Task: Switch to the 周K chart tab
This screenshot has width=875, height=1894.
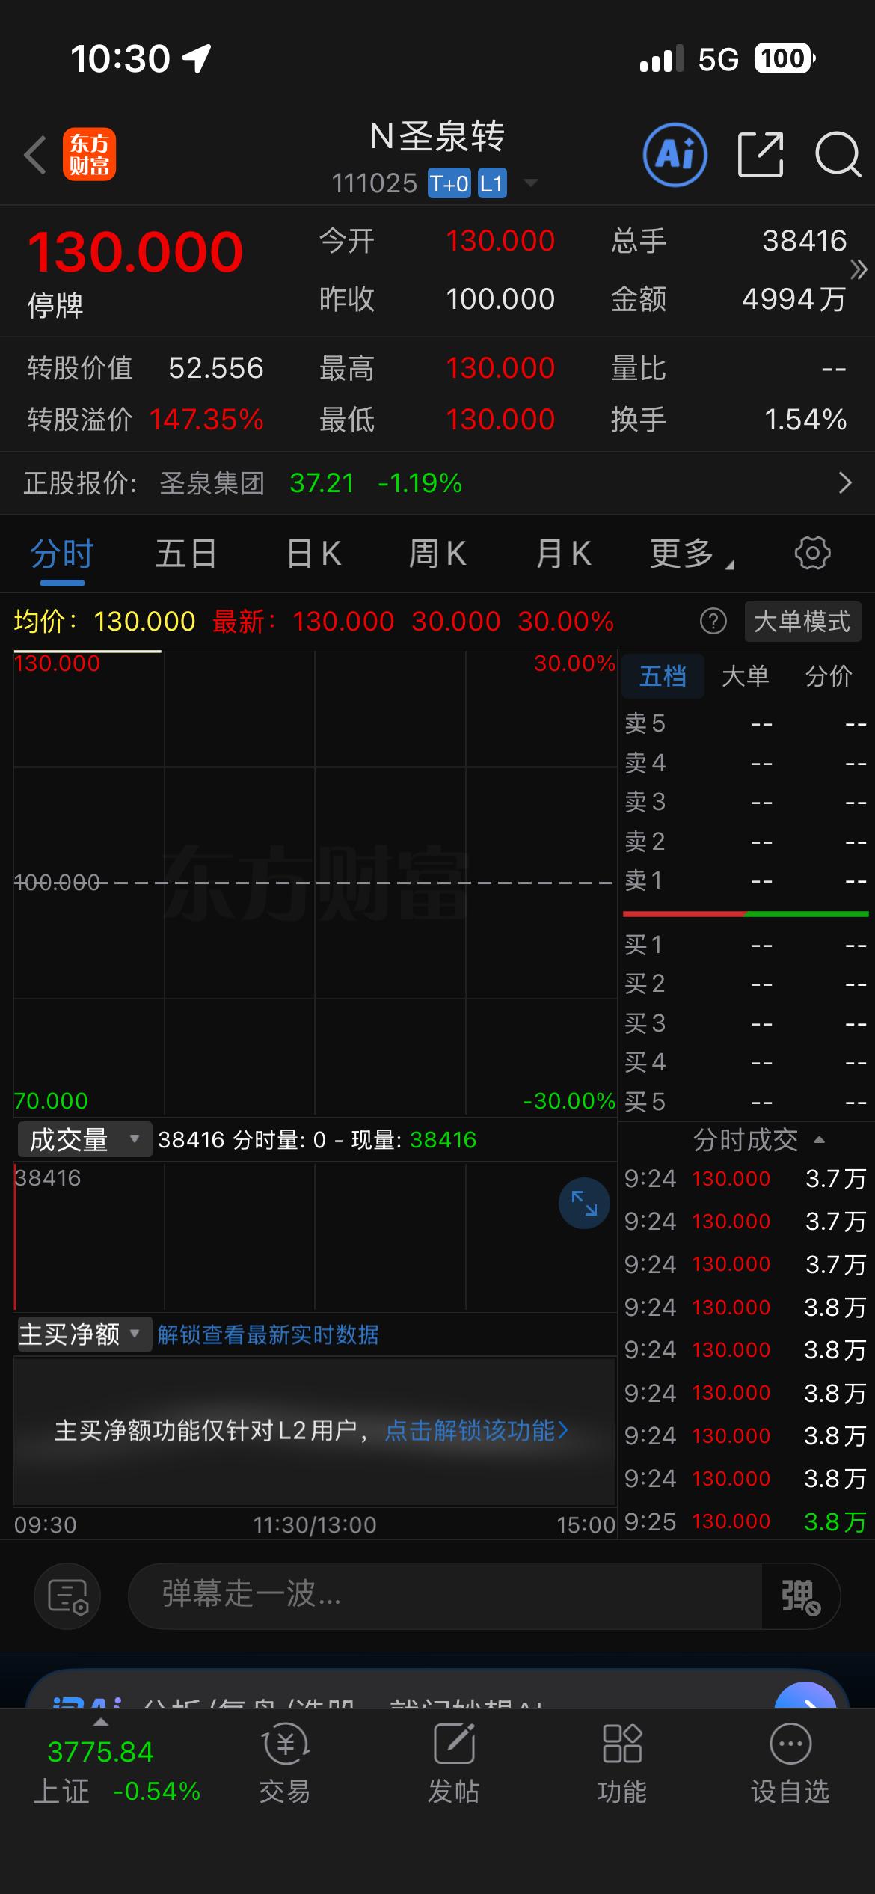Action: coord(437,554)
